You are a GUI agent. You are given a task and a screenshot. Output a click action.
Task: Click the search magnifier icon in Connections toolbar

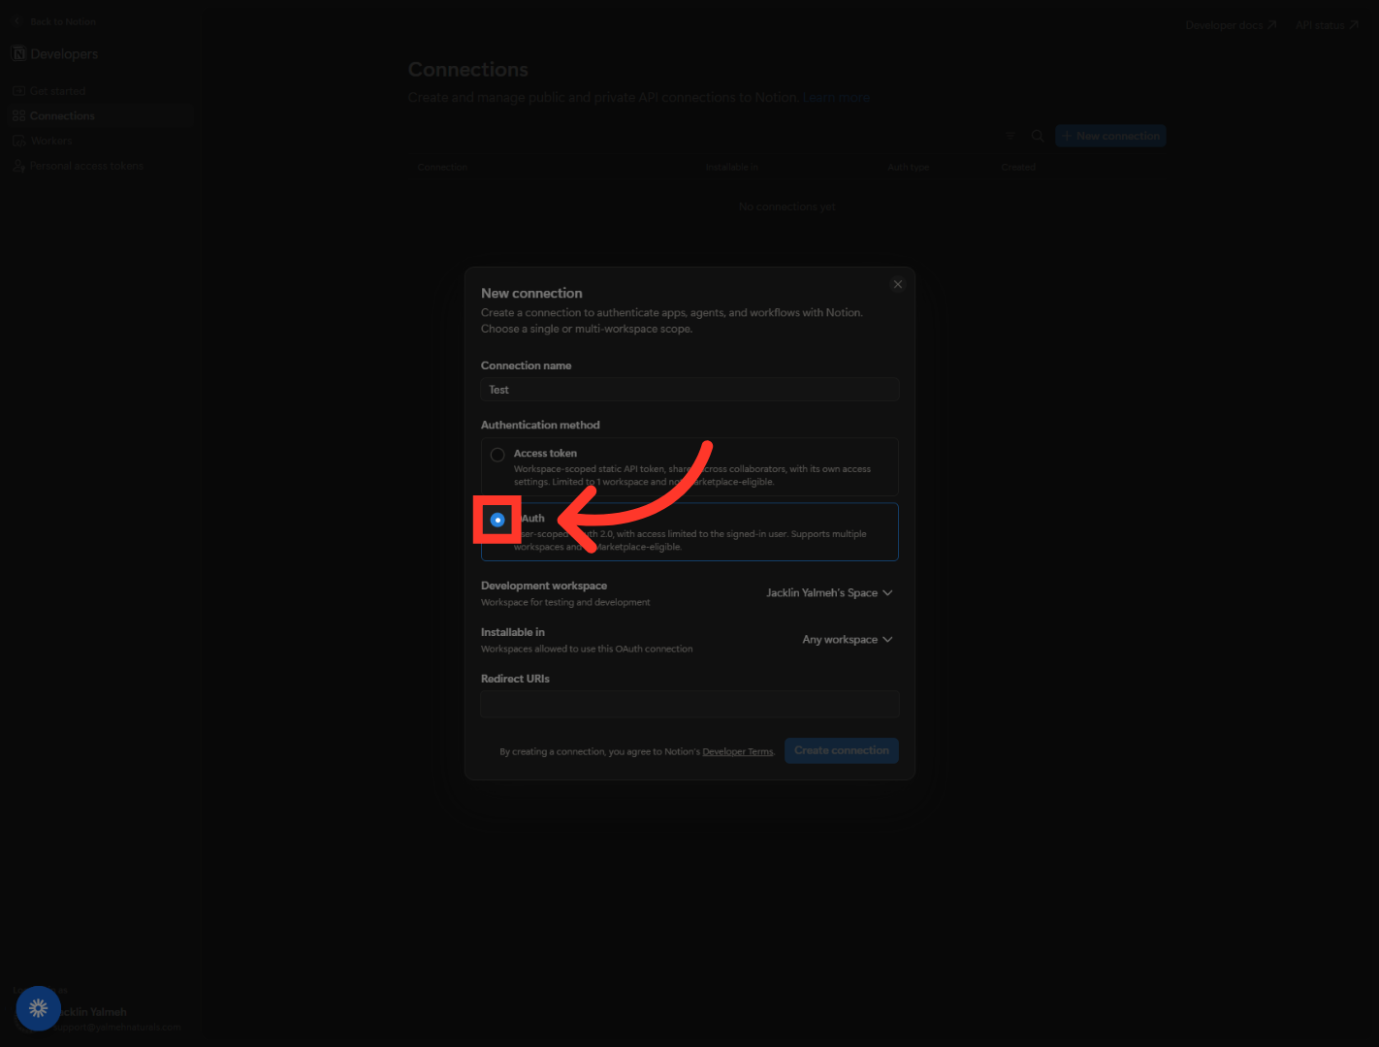[x=1038, y=136]
